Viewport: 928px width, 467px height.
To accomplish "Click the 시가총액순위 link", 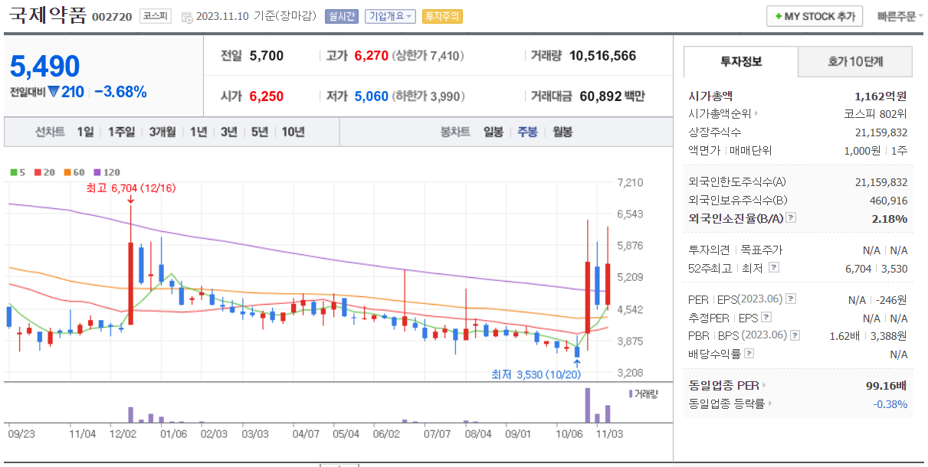I will click(720, 114).
